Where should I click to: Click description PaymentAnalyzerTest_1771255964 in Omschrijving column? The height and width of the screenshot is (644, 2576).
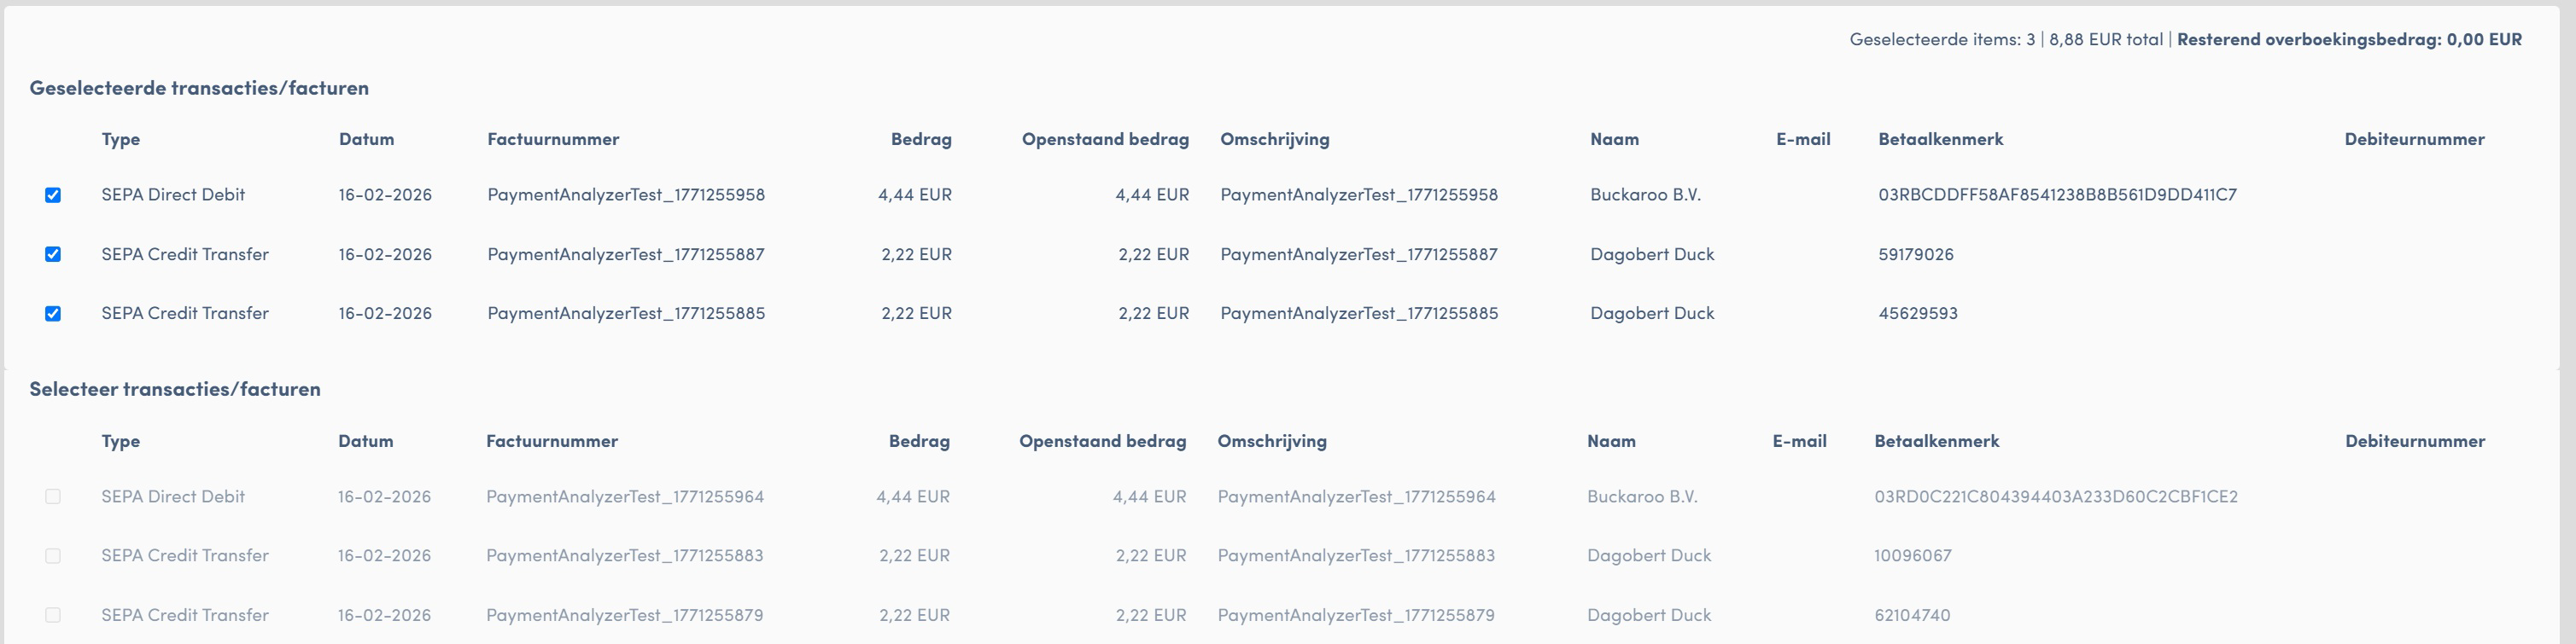(x=1356, y=496)
